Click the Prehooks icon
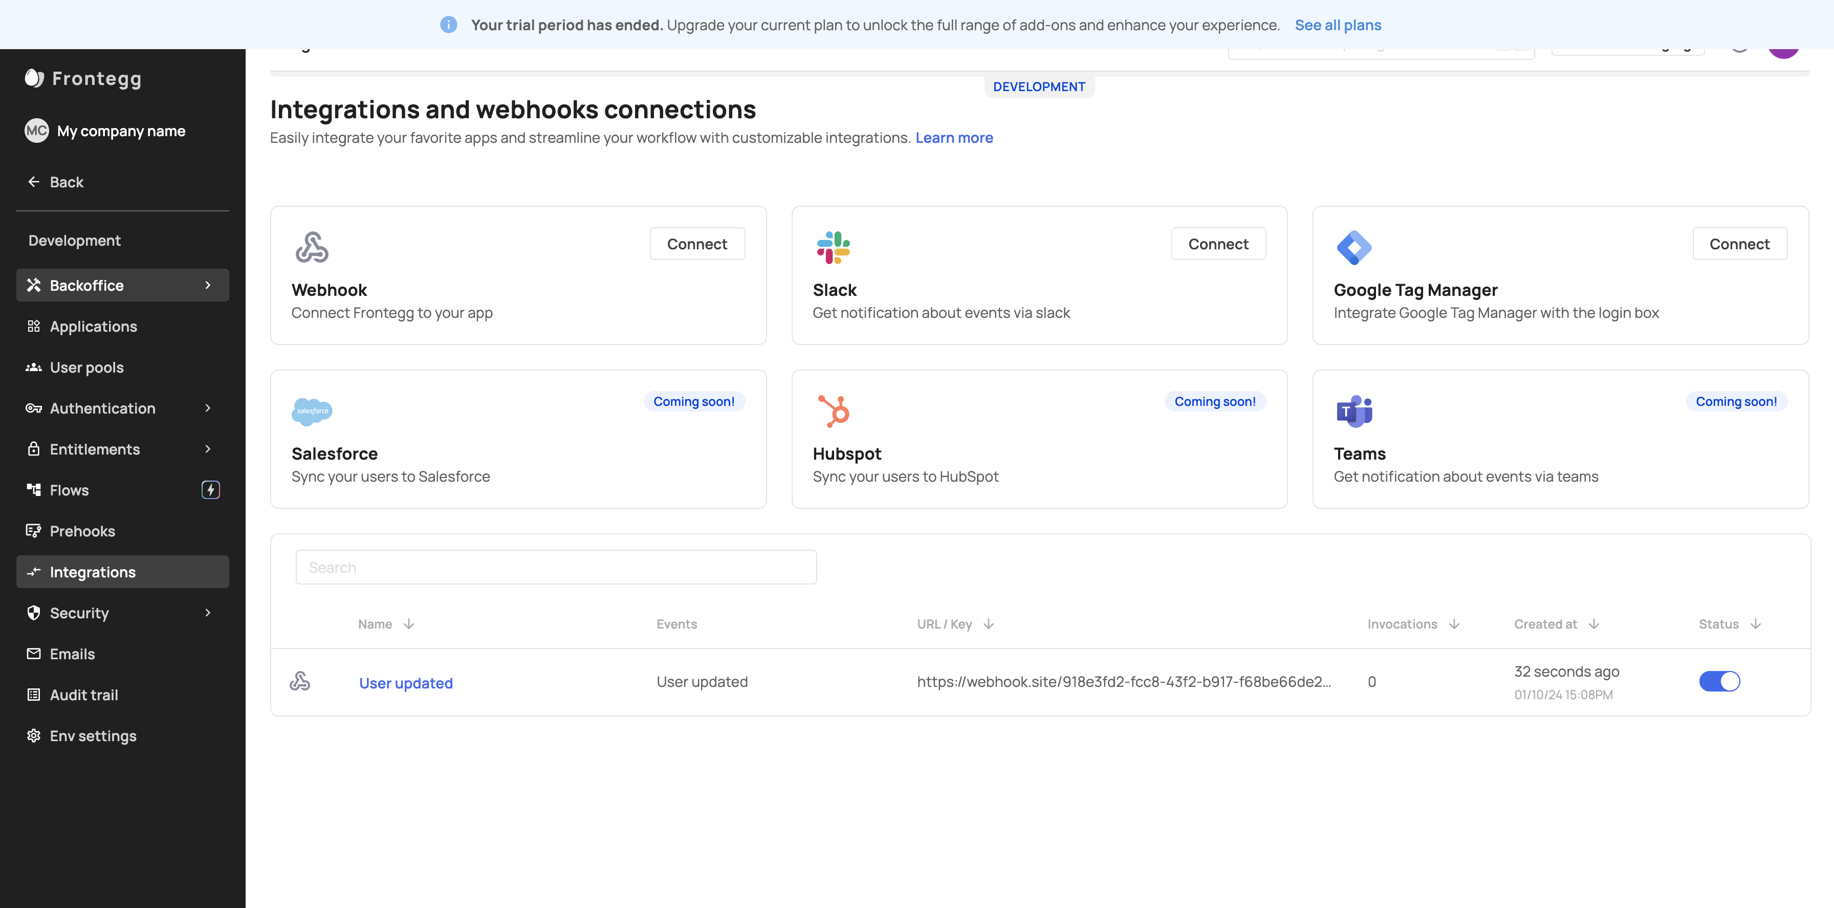The image size is (1834, 908). pyautogui.click(x=33, y=531)
